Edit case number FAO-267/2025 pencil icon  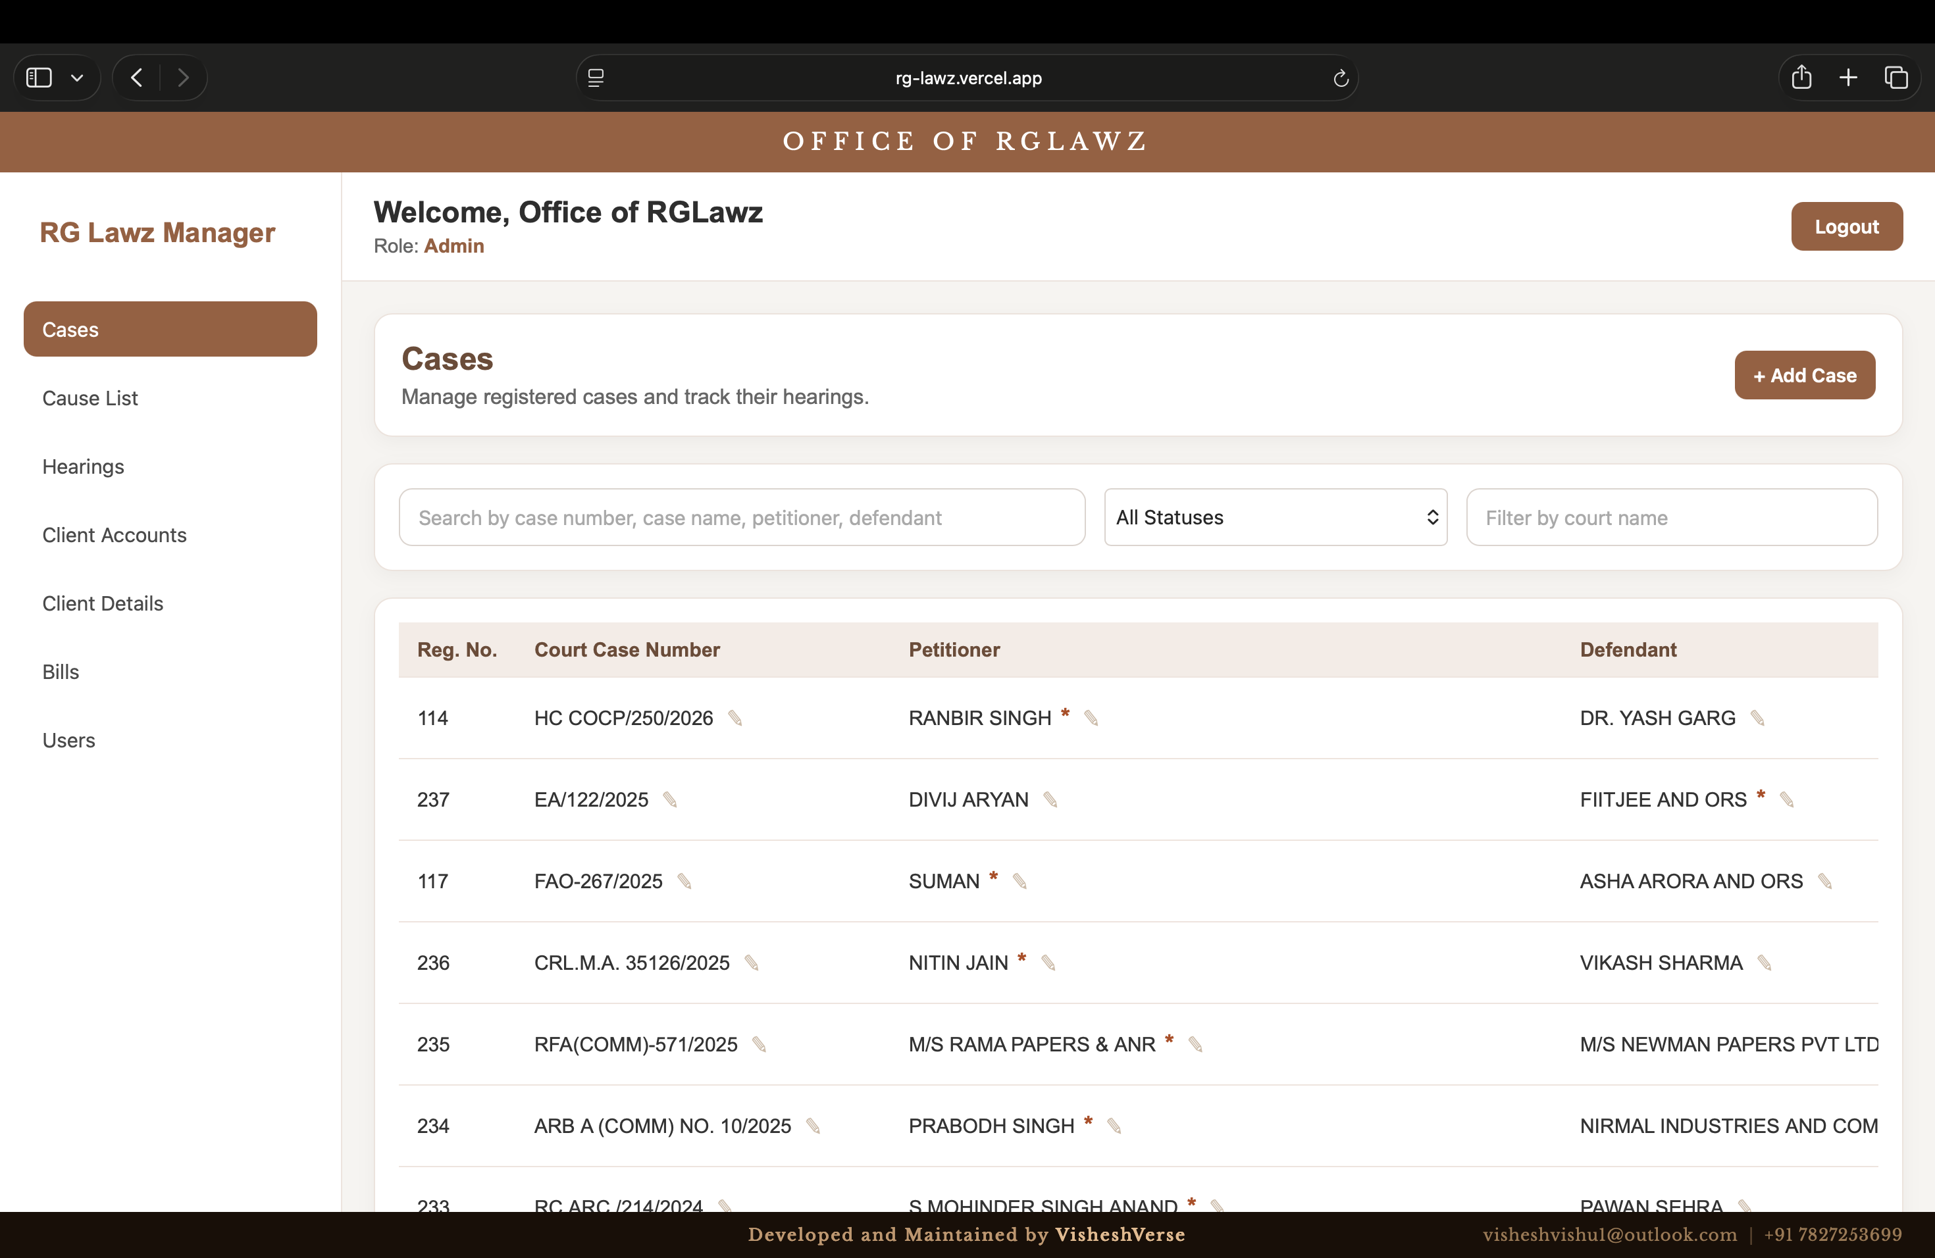point(684,882)
